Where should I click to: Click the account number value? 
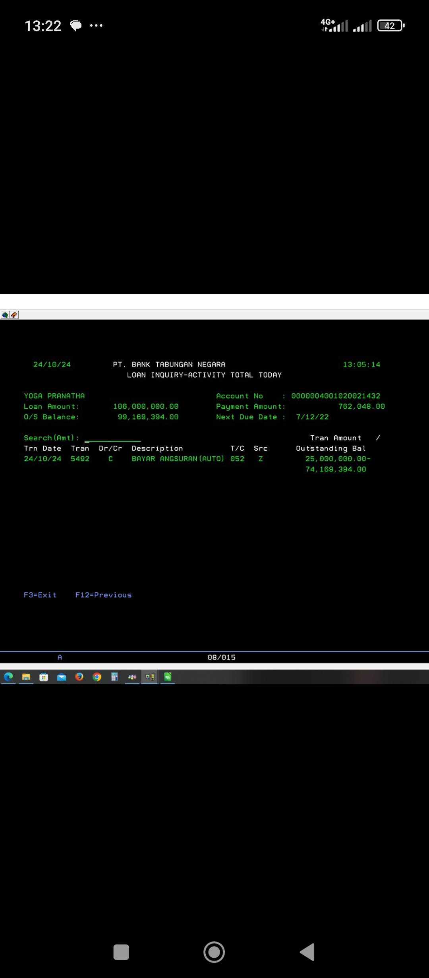pyautogui.click(x=336, y=396)
